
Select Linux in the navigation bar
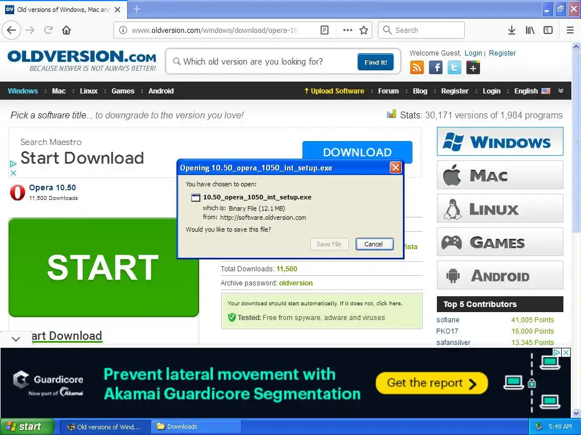(x=89, y=91)
